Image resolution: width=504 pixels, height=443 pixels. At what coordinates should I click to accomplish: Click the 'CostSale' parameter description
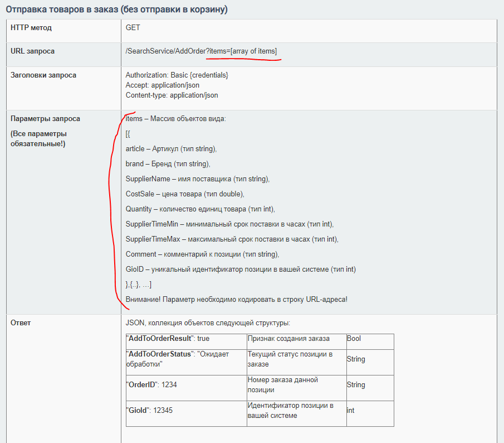(x=185, y=194)
